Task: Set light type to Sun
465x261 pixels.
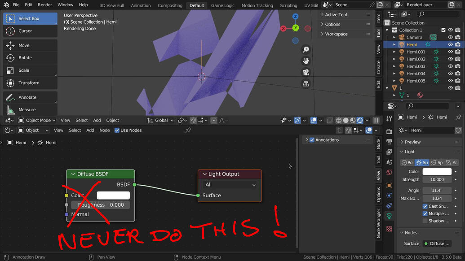Action: pyautogui.click(x=422, y=163)
